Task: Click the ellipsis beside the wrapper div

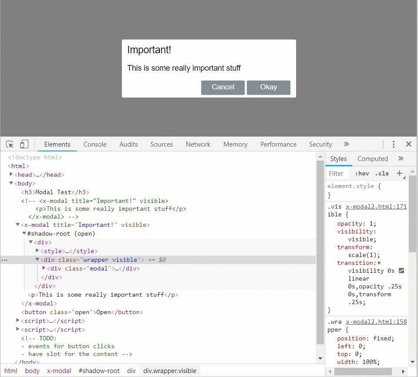Action: coord(4,260)
